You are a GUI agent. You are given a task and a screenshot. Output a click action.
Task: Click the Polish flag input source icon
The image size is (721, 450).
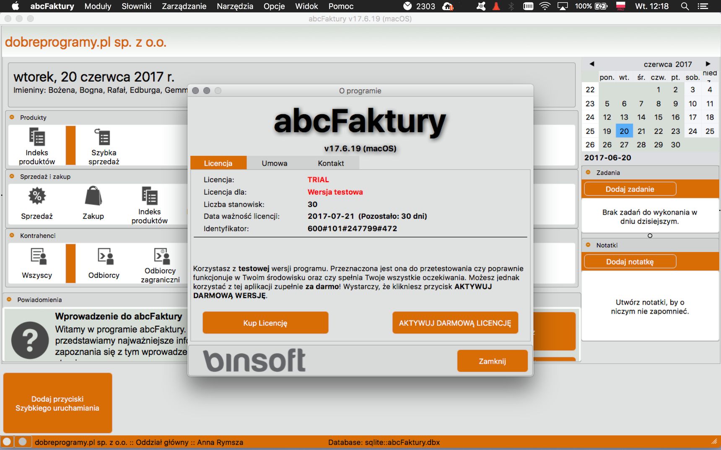(x=621, y=6)
